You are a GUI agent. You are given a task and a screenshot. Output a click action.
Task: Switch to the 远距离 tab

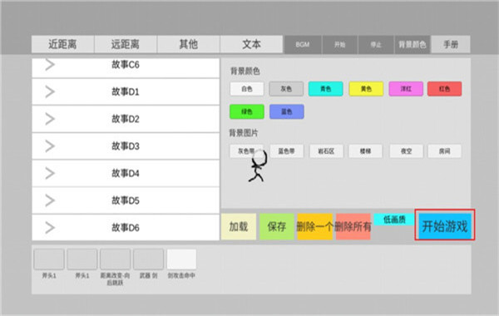[x=126, y=44]
